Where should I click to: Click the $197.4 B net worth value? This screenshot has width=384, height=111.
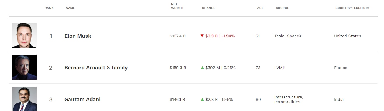pos(178,36)
